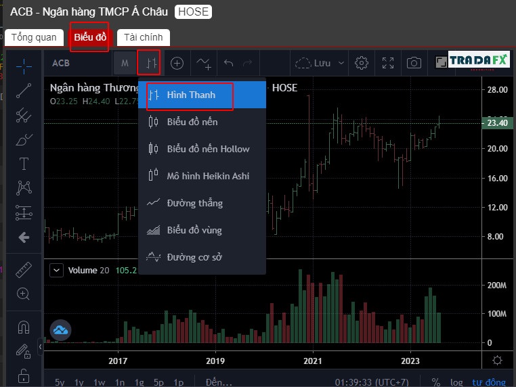This screenshot has width=516, height=387.
Task: Click the compare or add symbol icon
Action: click(177, 63)
